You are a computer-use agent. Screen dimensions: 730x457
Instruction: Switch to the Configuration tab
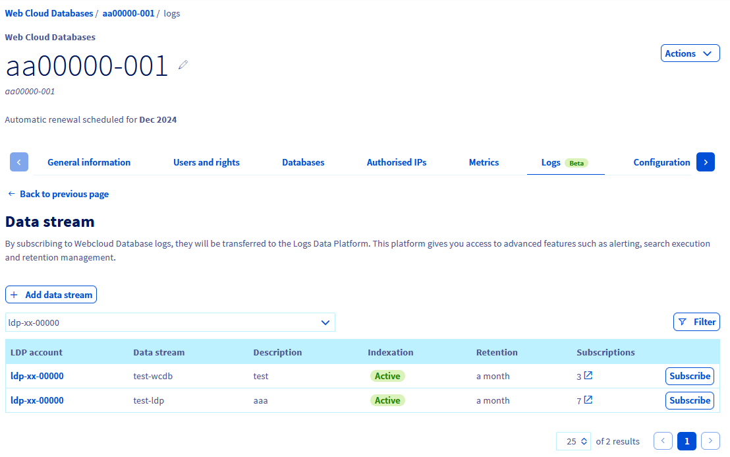(661, 162)
